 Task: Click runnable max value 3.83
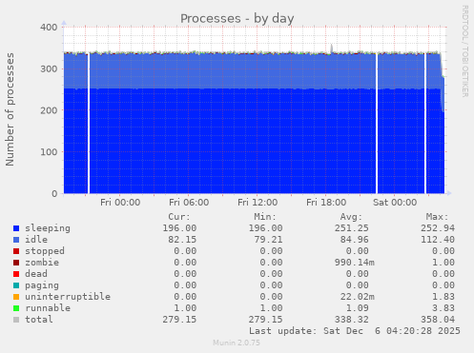(x=443, y=308)
